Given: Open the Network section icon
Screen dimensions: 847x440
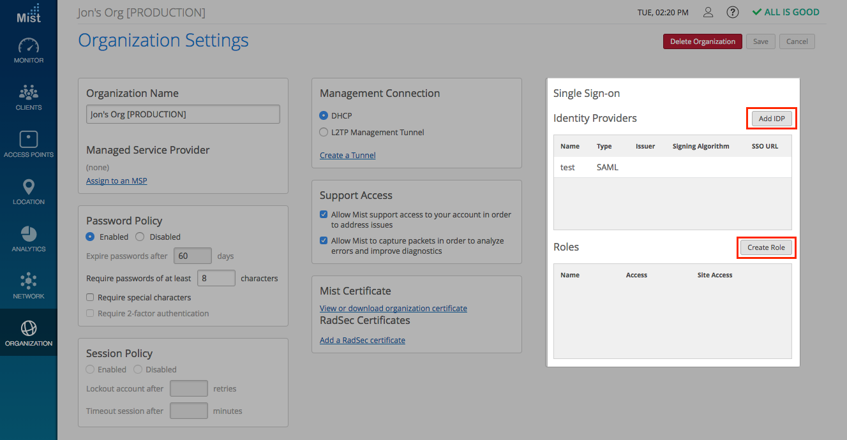Looking at the screenshot, I should click(x=29, y=281).
